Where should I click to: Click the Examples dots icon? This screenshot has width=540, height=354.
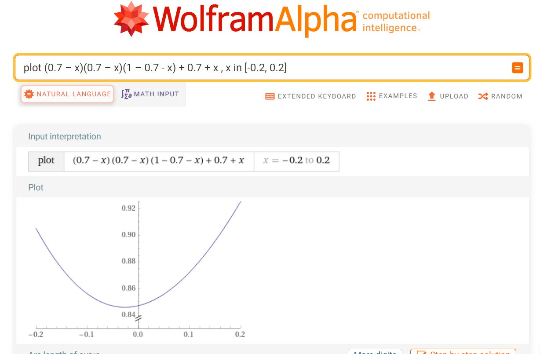click(x=371, y=96)
